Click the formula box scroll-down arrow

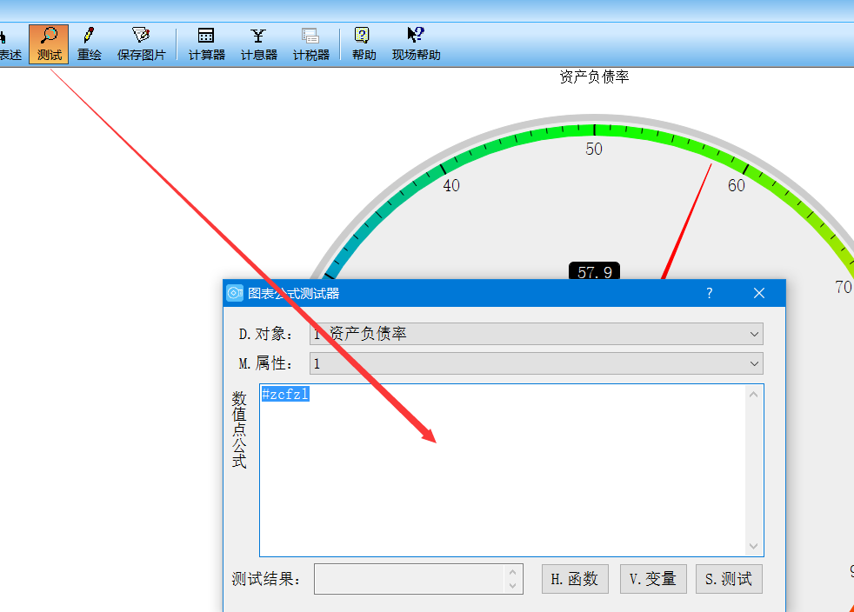[753, 547]
